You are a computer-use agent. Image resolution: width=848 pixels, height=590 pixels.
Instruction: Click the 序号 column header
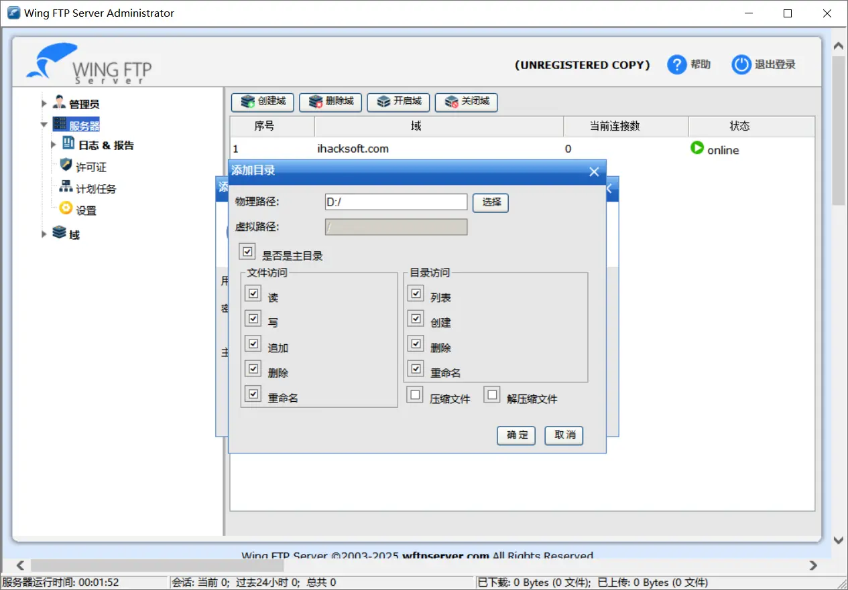(272, 127)
